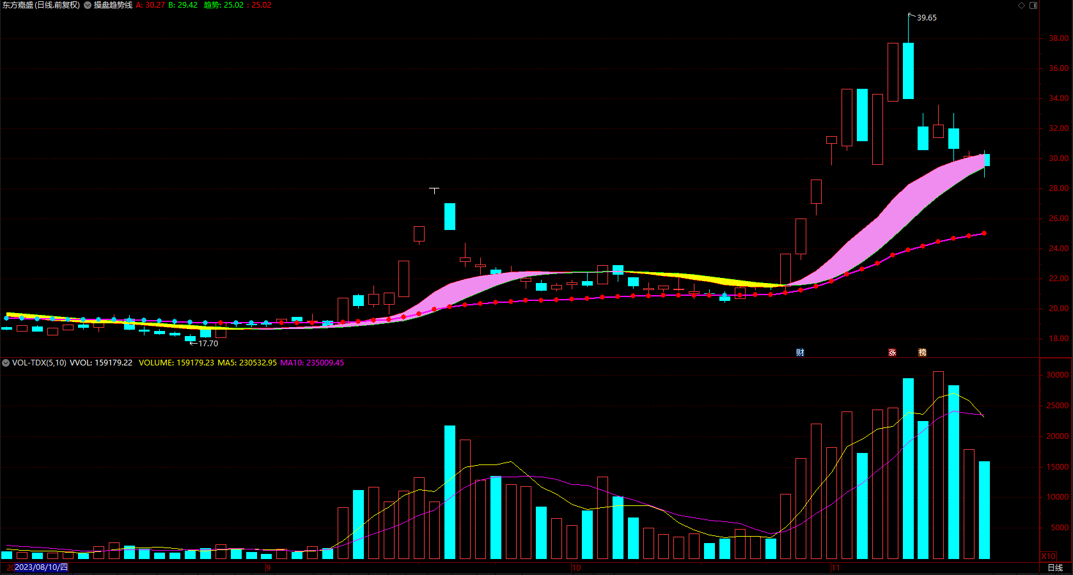1073x575 pixels.
Task: Open the 操盘趋势线 indicator dropdown arrow
Action: tap(88, 5)
